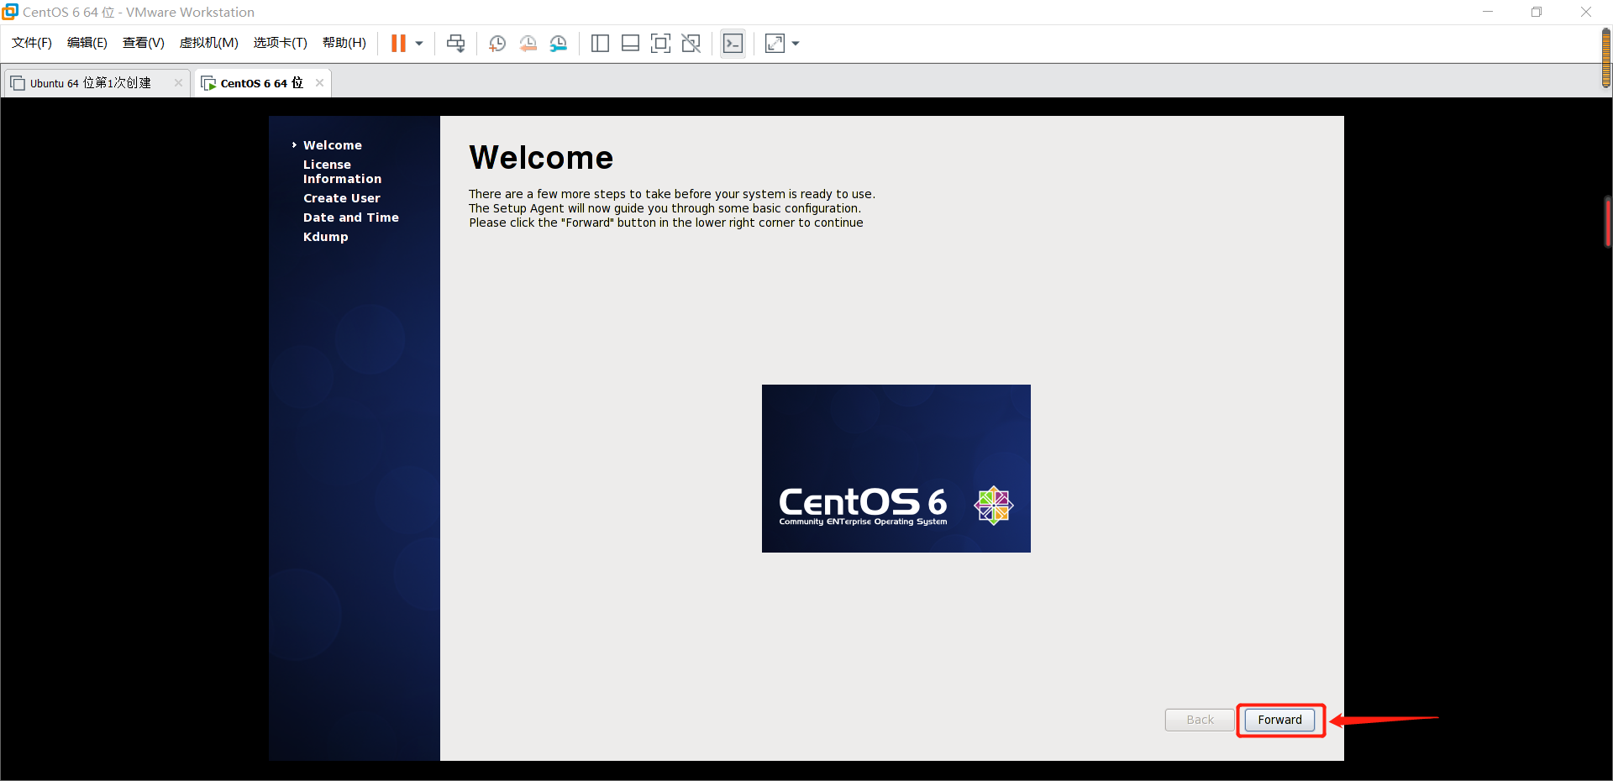
Task: Select Kdump in the setup sidebar
Action: coord(326,237)
